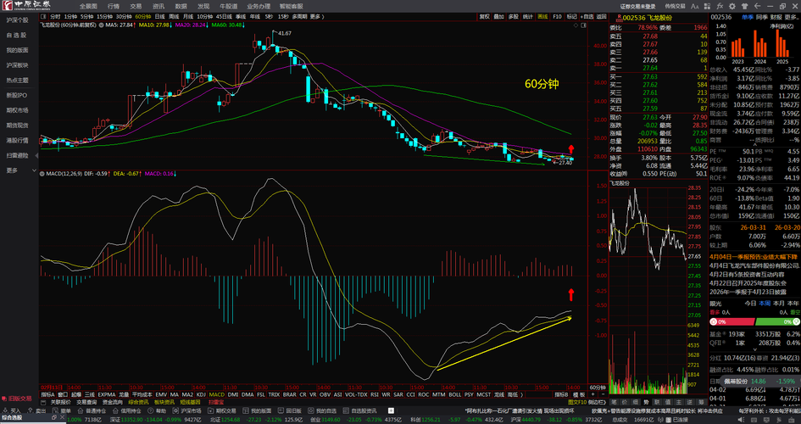Open 更多 periods dropdown in timeframe bar
The height and width of the screenshot is (424, 801).
point(317,17)
